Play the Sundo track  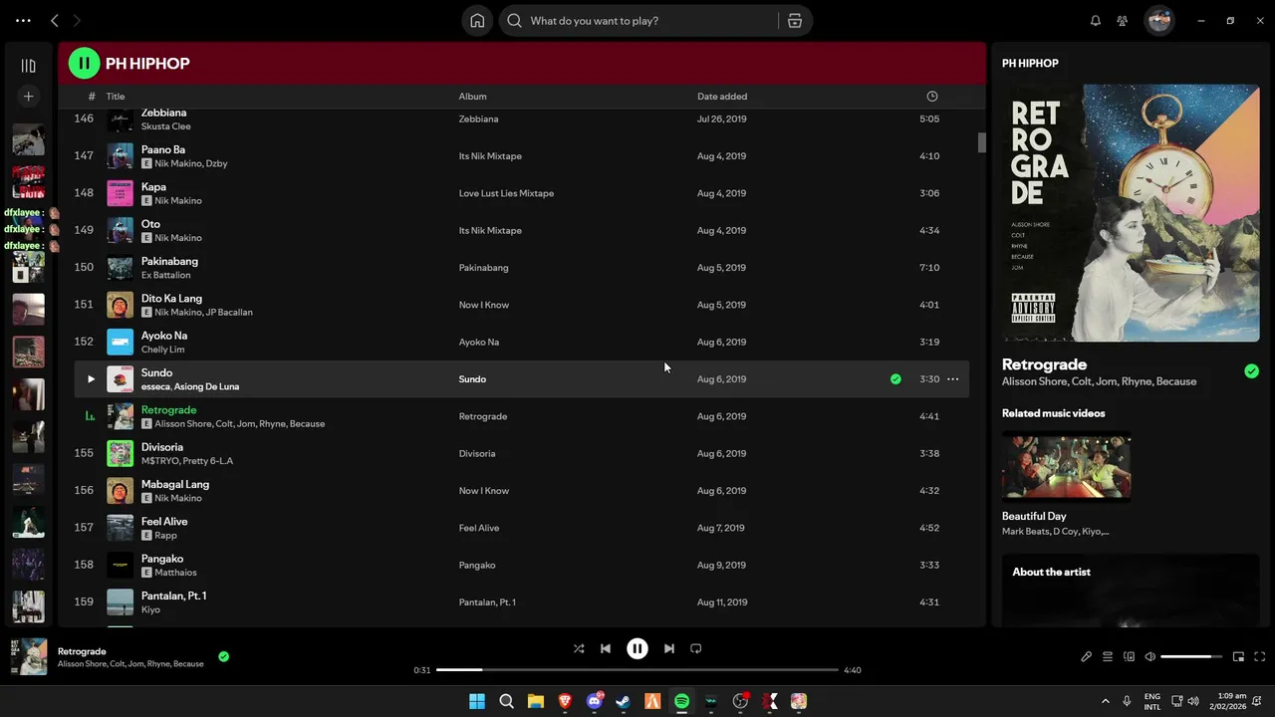(x=91, y=379)
